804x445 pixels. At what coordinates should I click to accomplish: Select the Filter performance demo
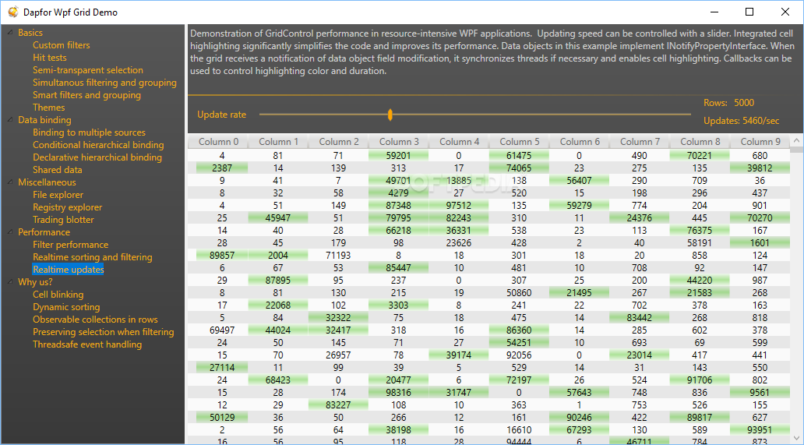[x=70, y=245]
